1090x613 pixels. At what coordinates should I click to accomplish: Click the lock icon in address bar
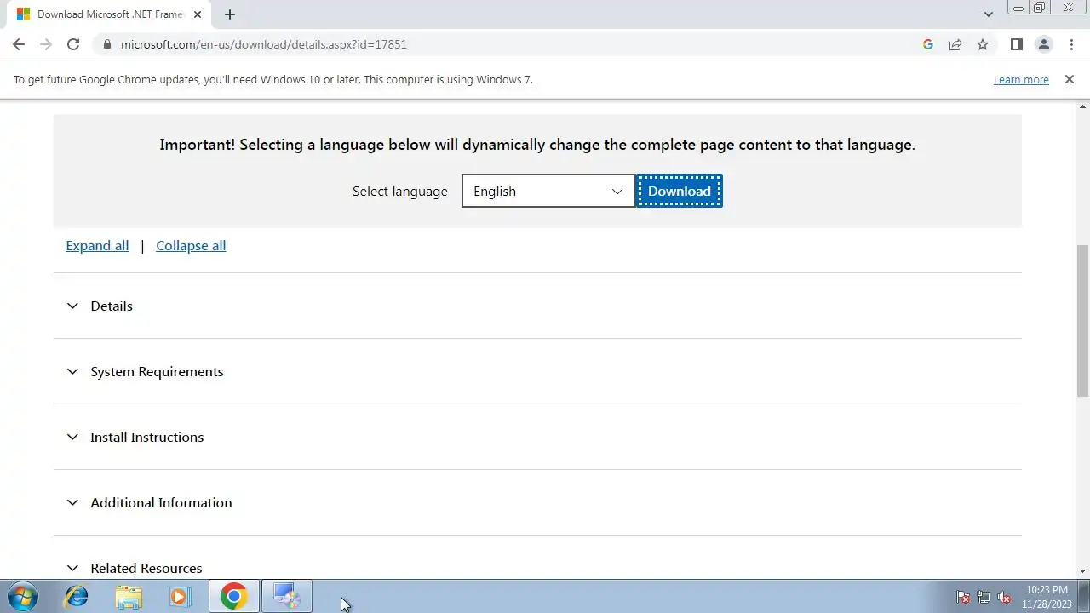pyautogui.click(x=106, y=44)
